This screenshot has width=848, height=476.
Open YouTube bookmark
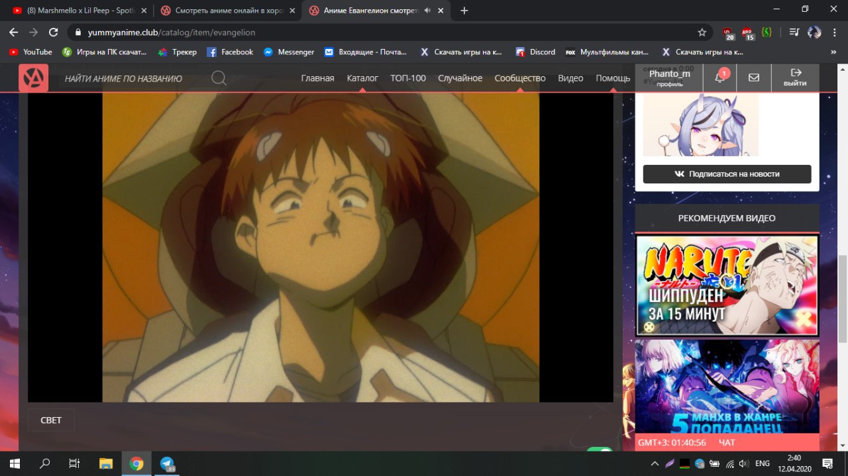click(x=30, y=52)
